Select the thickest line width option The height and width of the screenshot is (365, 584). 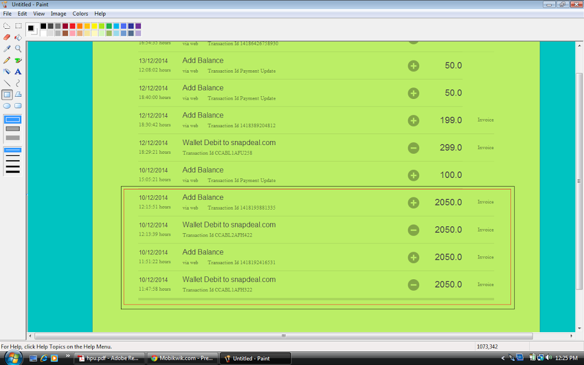pos(13,171)
